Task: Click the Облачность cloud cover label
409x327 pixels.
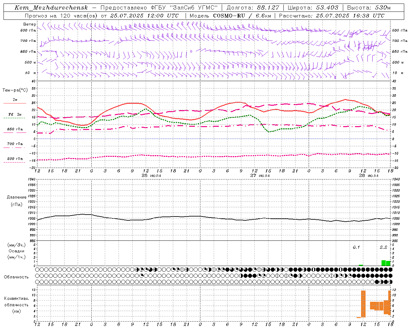Action: (x=16, y=277)
